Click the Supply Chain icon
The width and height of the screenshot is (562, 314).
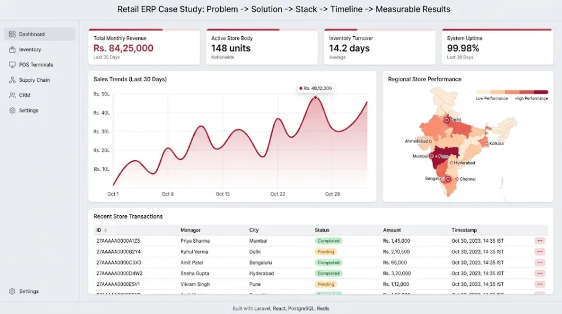[x=12, y=80]
